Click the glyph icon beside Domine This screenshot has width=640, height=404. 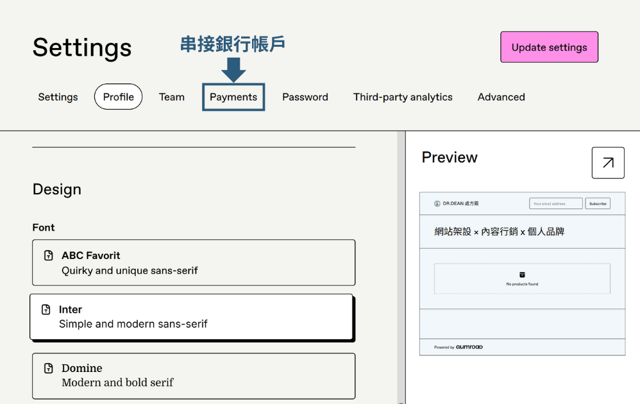49,368
